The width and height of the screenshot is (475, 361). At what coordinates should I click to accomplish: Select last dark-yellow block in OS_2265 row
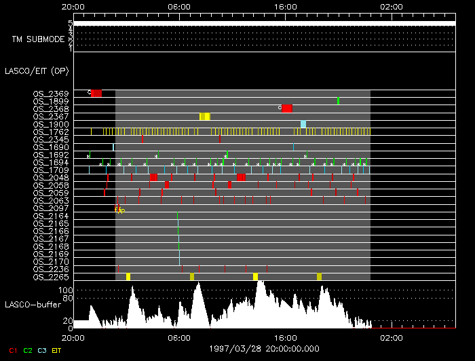point(320,277)
